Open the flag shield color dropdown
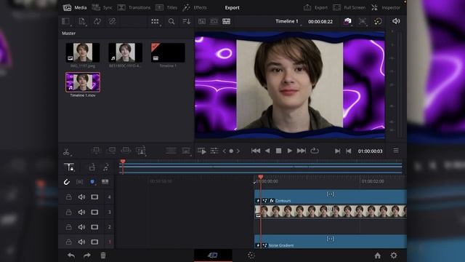Screen dimensions: 465x262 pyautogui.click(x=92, y=182)
